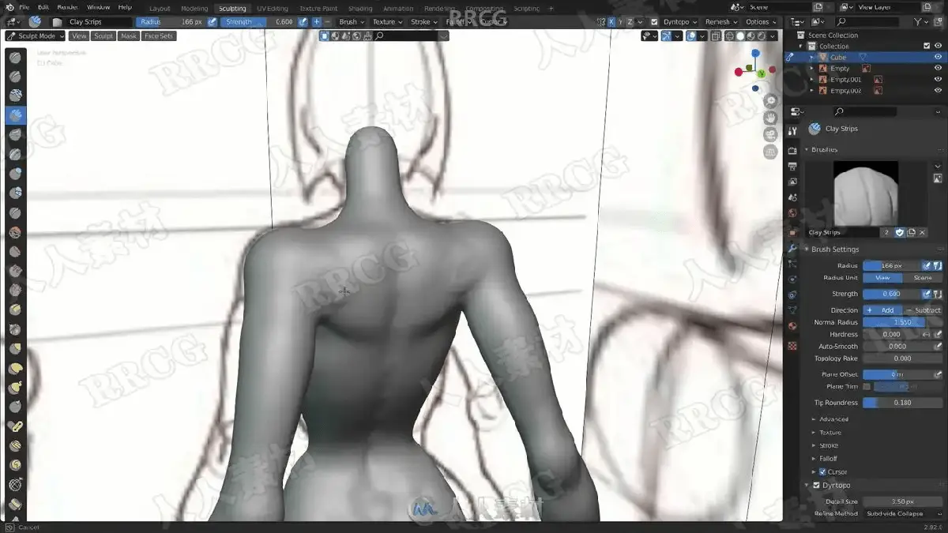Open the Options dropdown

(761, 22)
